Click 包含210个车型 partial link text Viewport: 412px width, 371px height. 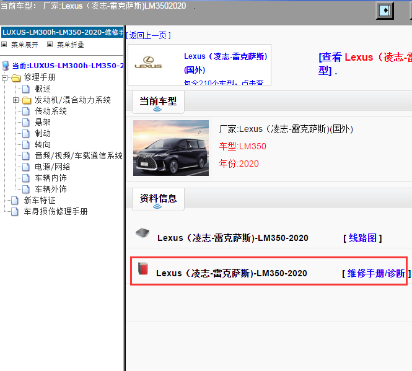(223, 82)
